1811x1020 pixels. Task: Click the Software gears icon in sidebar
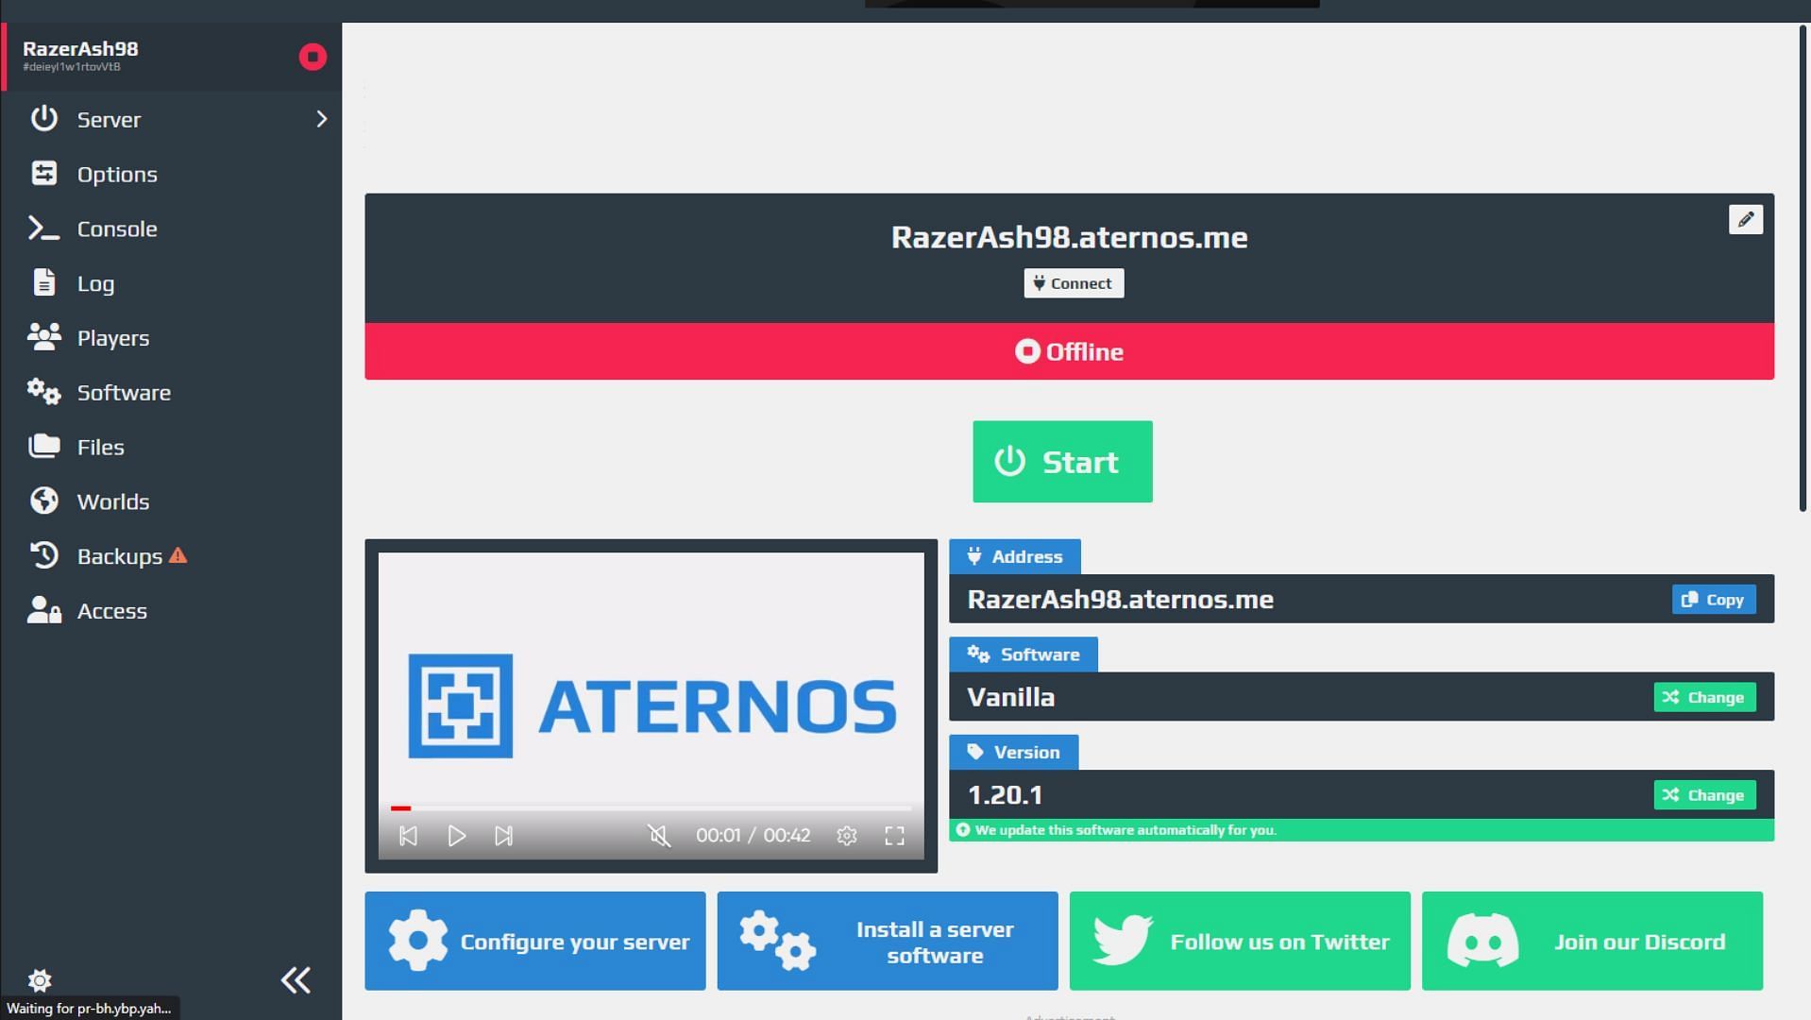tap(43, 391)
